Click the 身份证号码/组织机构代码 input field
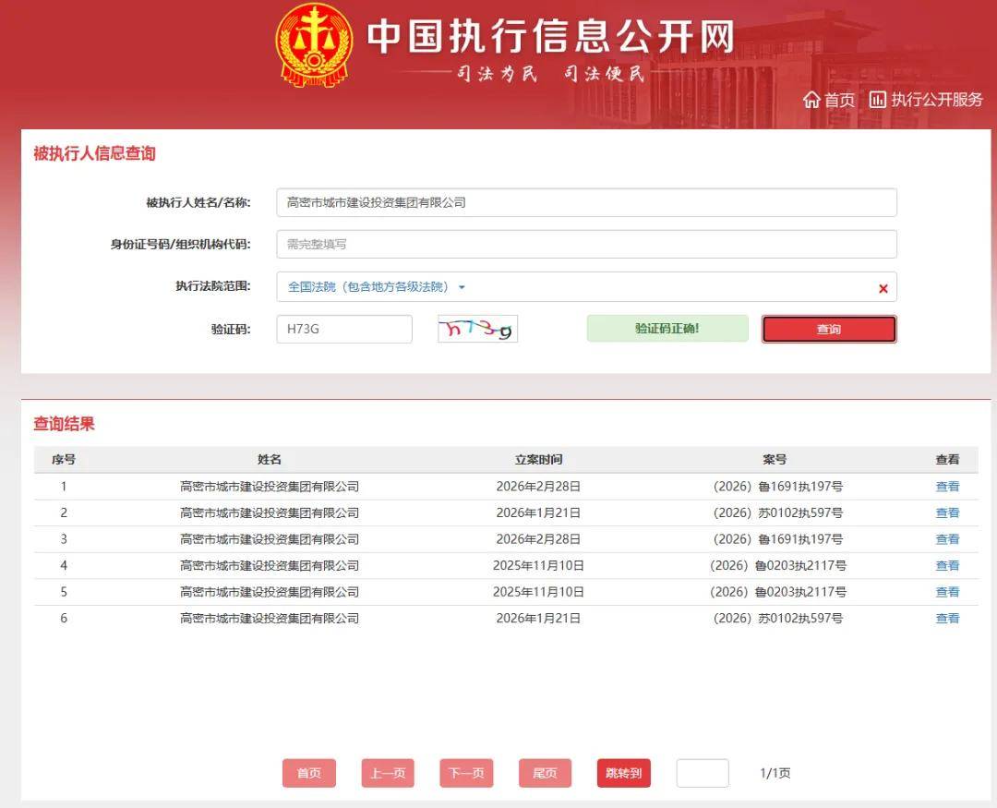Viewport: 997px width, 808px height. pos(587,245)
